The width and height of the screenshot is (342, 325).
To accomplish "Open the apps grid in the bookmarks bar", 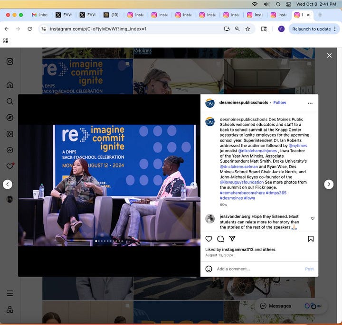I will 6,41.
